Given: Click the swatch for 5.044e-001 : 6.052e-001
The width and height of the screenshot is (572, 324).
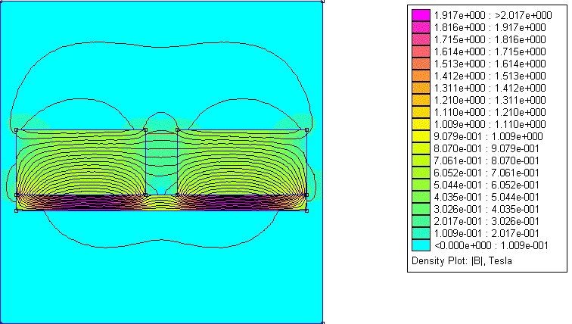Looking at the screenshot, I should click(421, 185).
